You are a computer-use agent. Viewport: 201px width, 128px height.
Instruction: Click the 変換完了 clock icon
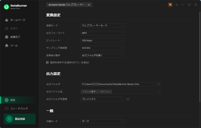[7, 37]
